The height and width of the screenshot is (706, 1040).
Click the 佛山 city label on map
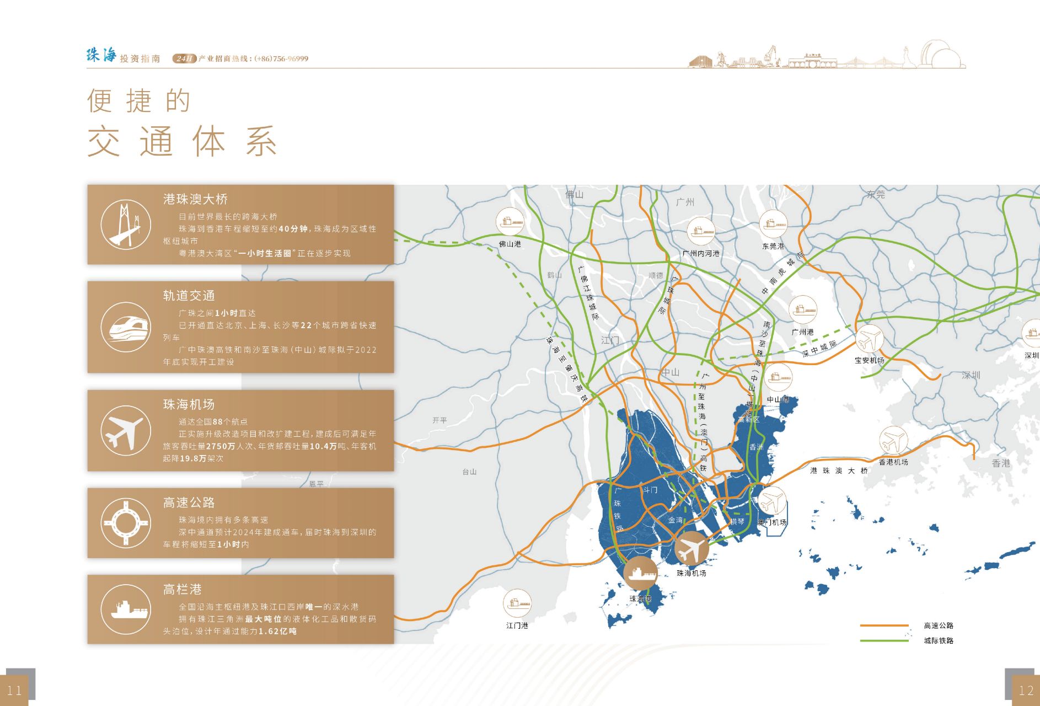coord(574,194)
